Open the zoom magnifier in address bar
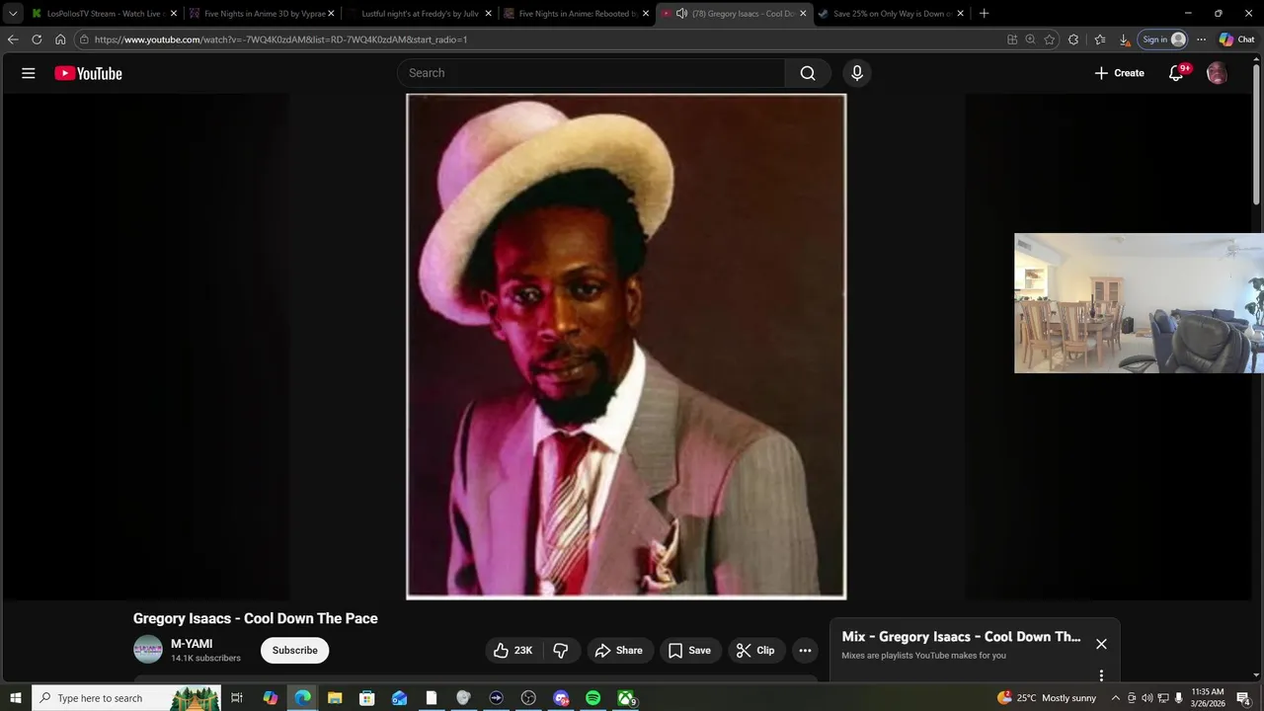 (x=1030, y=39)
